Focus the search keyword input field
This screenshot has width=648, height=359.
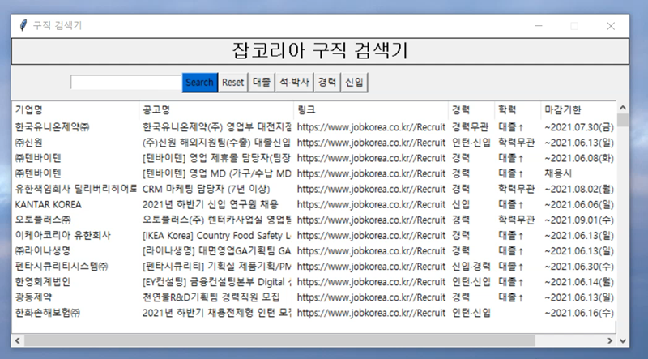126,83
